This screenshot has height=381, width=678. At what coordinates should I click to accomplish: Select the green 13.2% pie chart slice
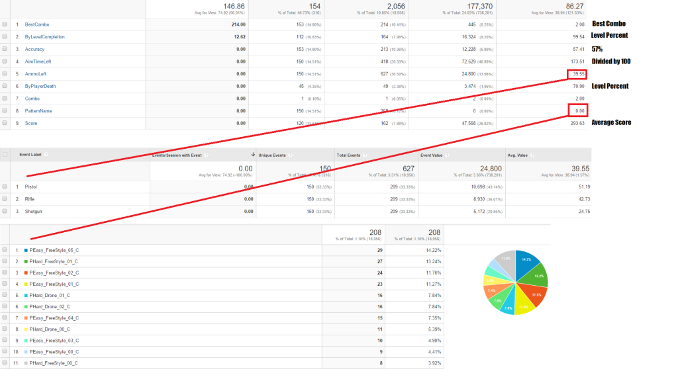click(x=536, y=276)
